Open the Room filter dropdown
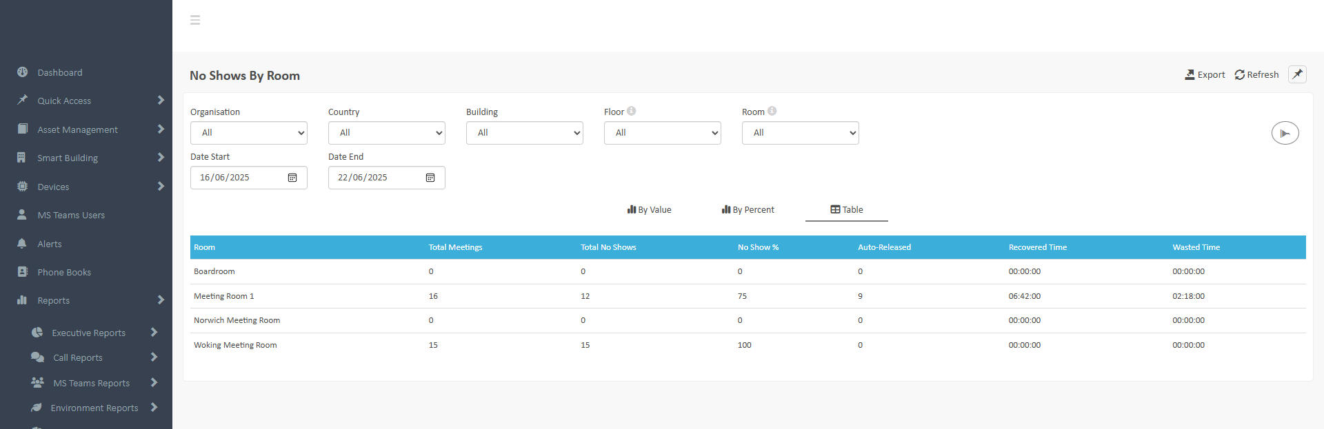1324x429 pixels. [x=801, y=133]
